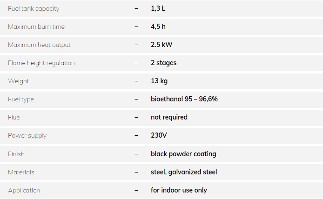Select the "4,5 h" burn time value
The height and width of the screenshot is (199, 323).
(x=158, y=27)
